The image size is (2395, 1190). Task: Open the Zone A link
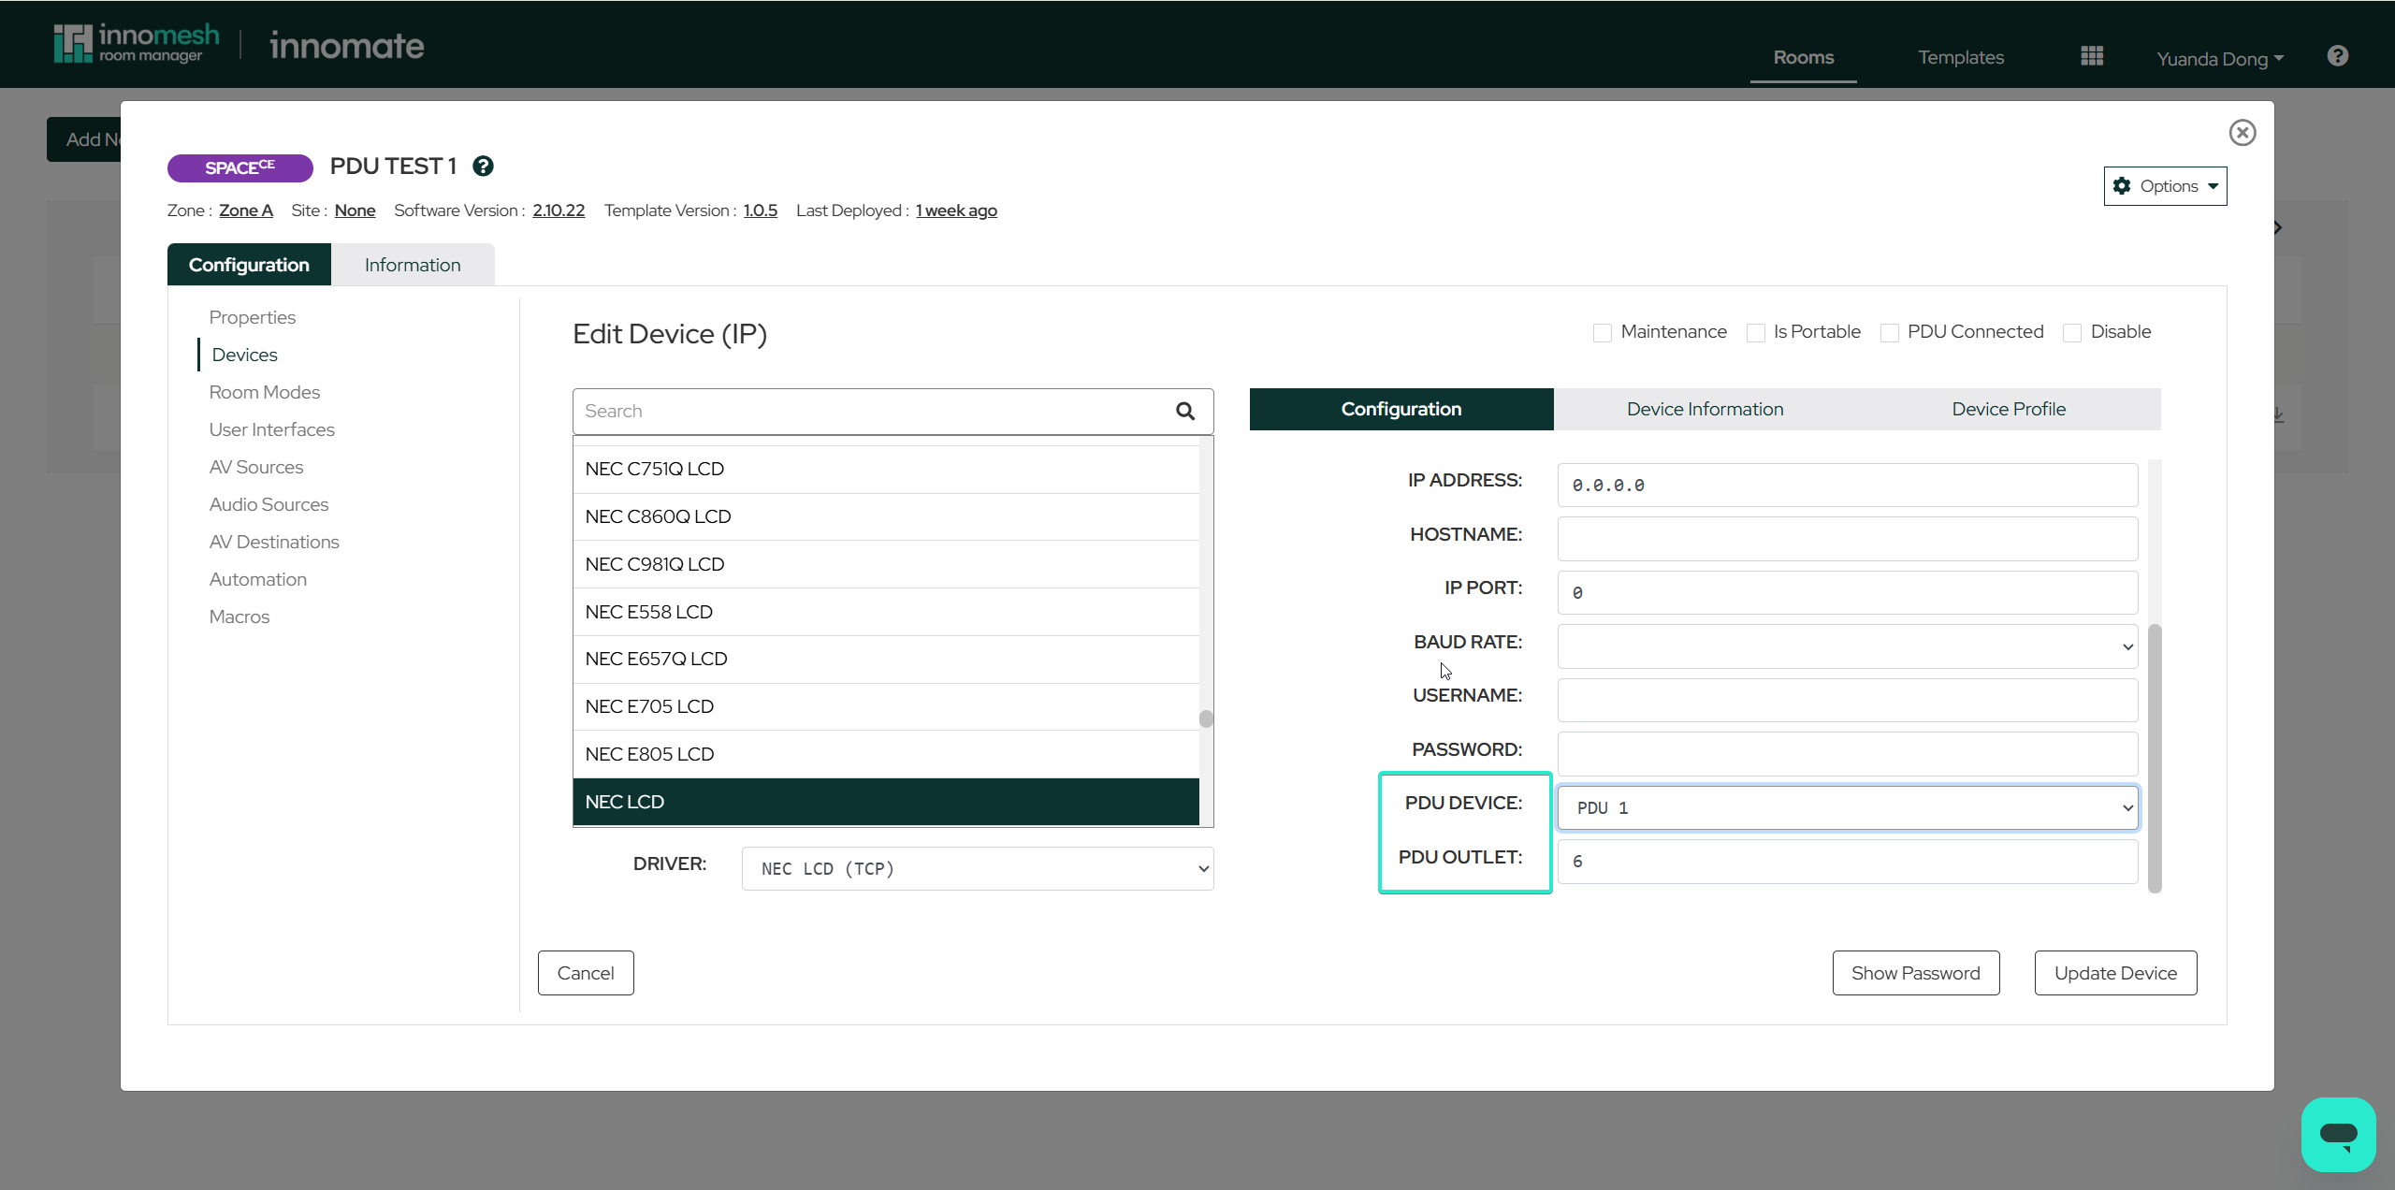(246, 210)
